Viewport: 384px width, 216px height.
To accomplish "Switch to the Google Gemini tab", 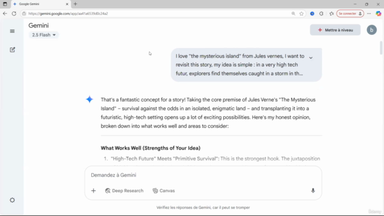I will (41, 4).
